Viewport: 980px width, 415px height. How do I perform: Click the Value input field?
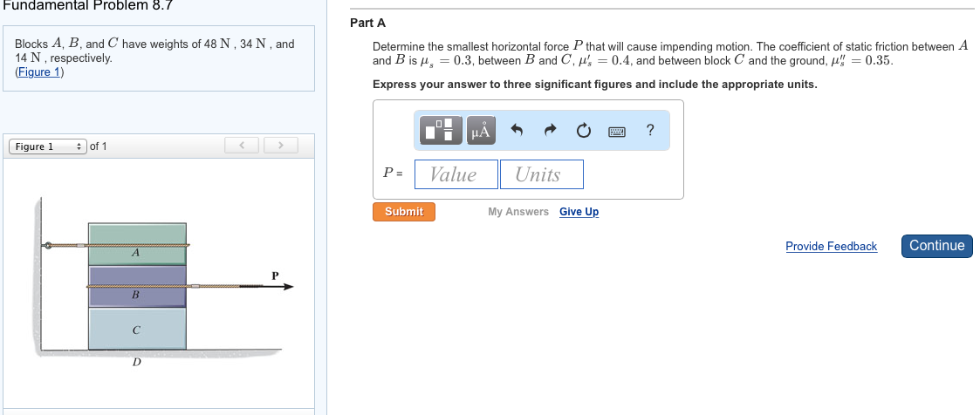tap(456, 174)
